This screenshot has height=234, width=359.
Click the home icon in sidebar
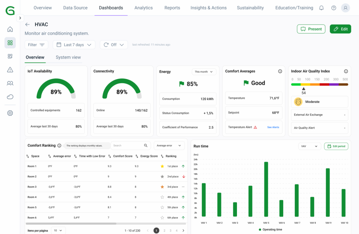click(10, 29)
